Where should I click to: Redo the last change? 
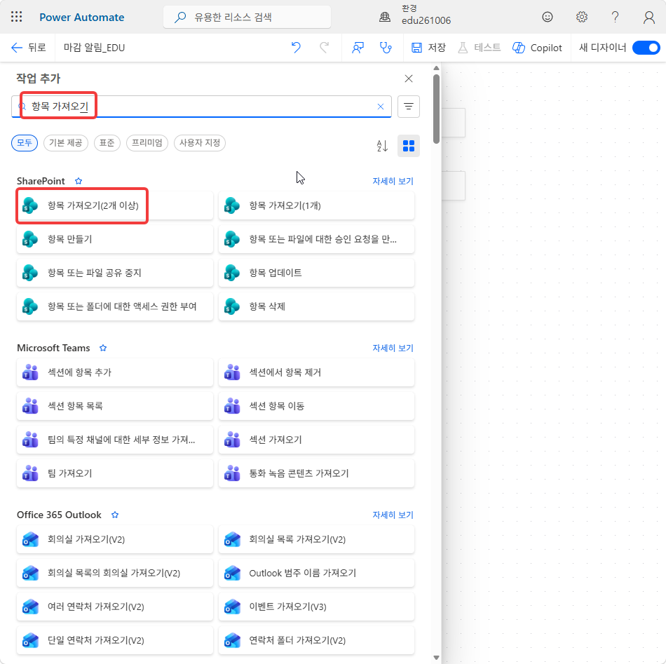(x=325, y=48)
